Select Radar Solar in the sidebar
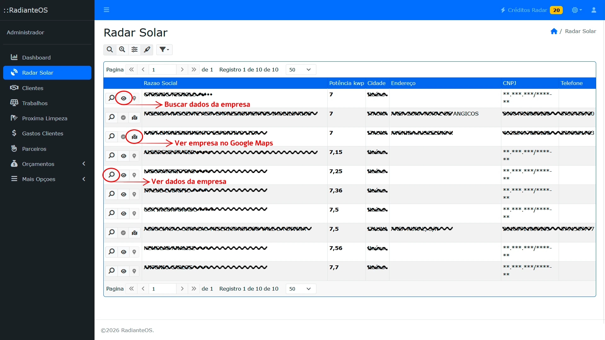This screenshot has height=340, width=605. coord(47,73)
